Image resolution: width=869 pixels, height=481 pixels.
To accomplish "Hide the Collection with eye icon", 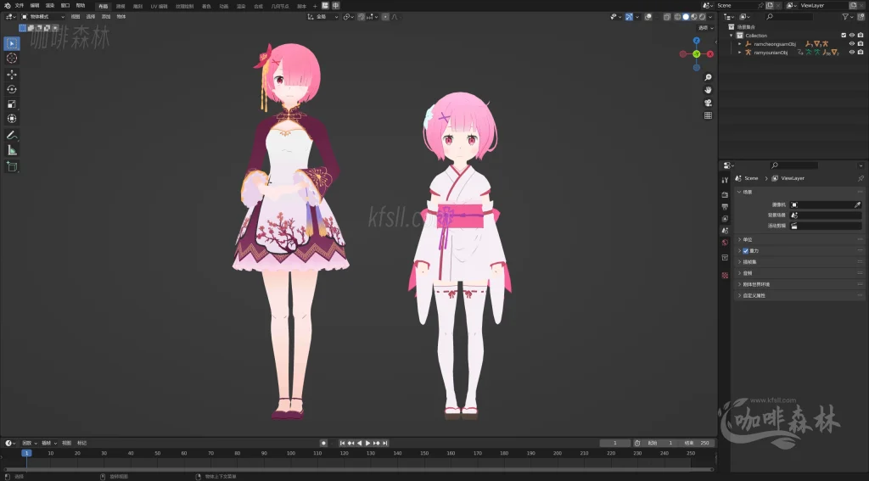I will coord(852,35).
